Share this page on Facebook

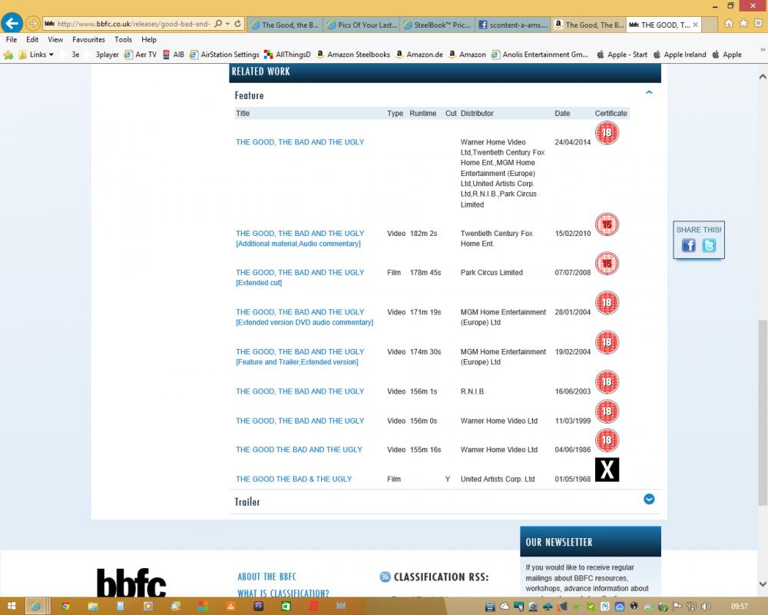[x=689, y=245]
